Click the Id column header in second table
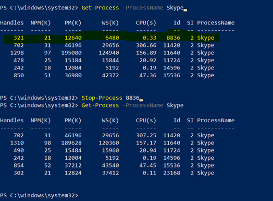Image resolution: width=273 pixels, height=201 pixels. point(177,121)
